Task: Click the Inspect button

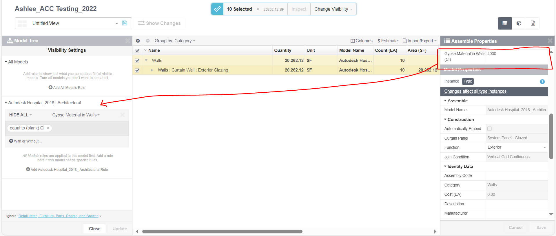Action: 299,9
